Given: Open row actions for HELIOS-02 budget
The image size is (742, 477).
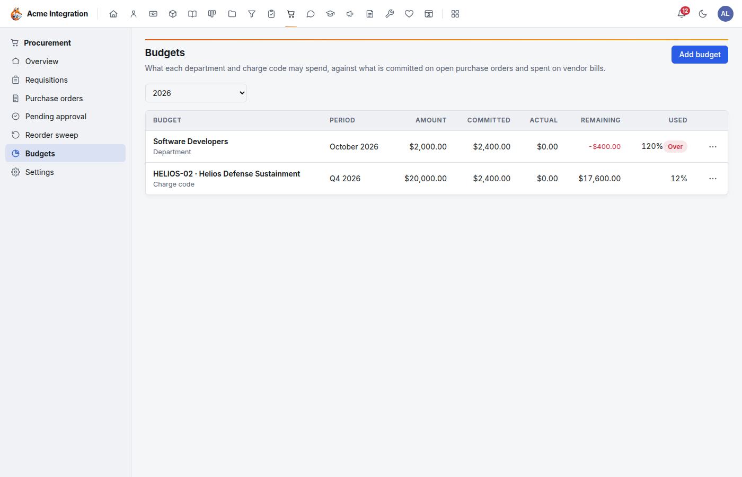Looking at the screenshot, I should (713, 179).
